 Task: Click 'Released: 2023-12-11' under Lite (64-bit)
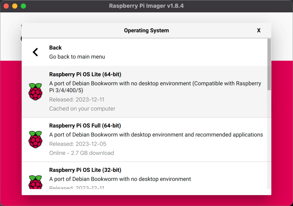pos(77,100)
